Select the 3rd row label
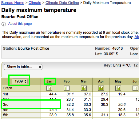This screenshot has width=139, height=119. click(x=6, y=105)
